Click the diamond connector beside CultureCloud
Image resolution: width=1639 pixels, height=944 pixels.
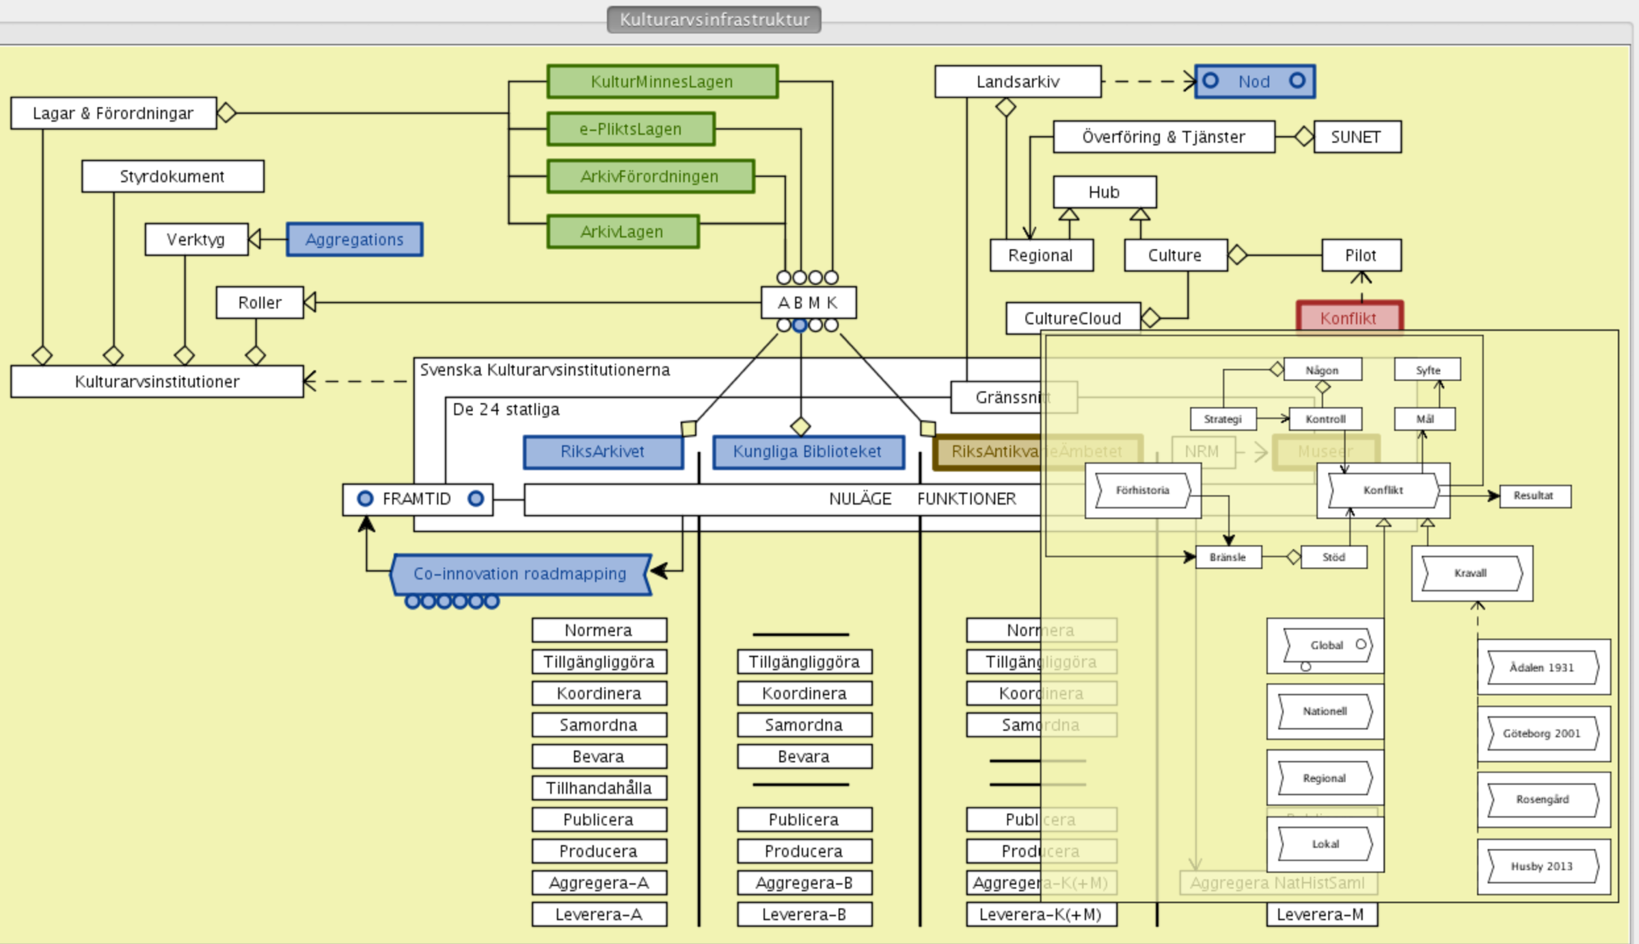pyautogui.click(x=1150, y=318)
